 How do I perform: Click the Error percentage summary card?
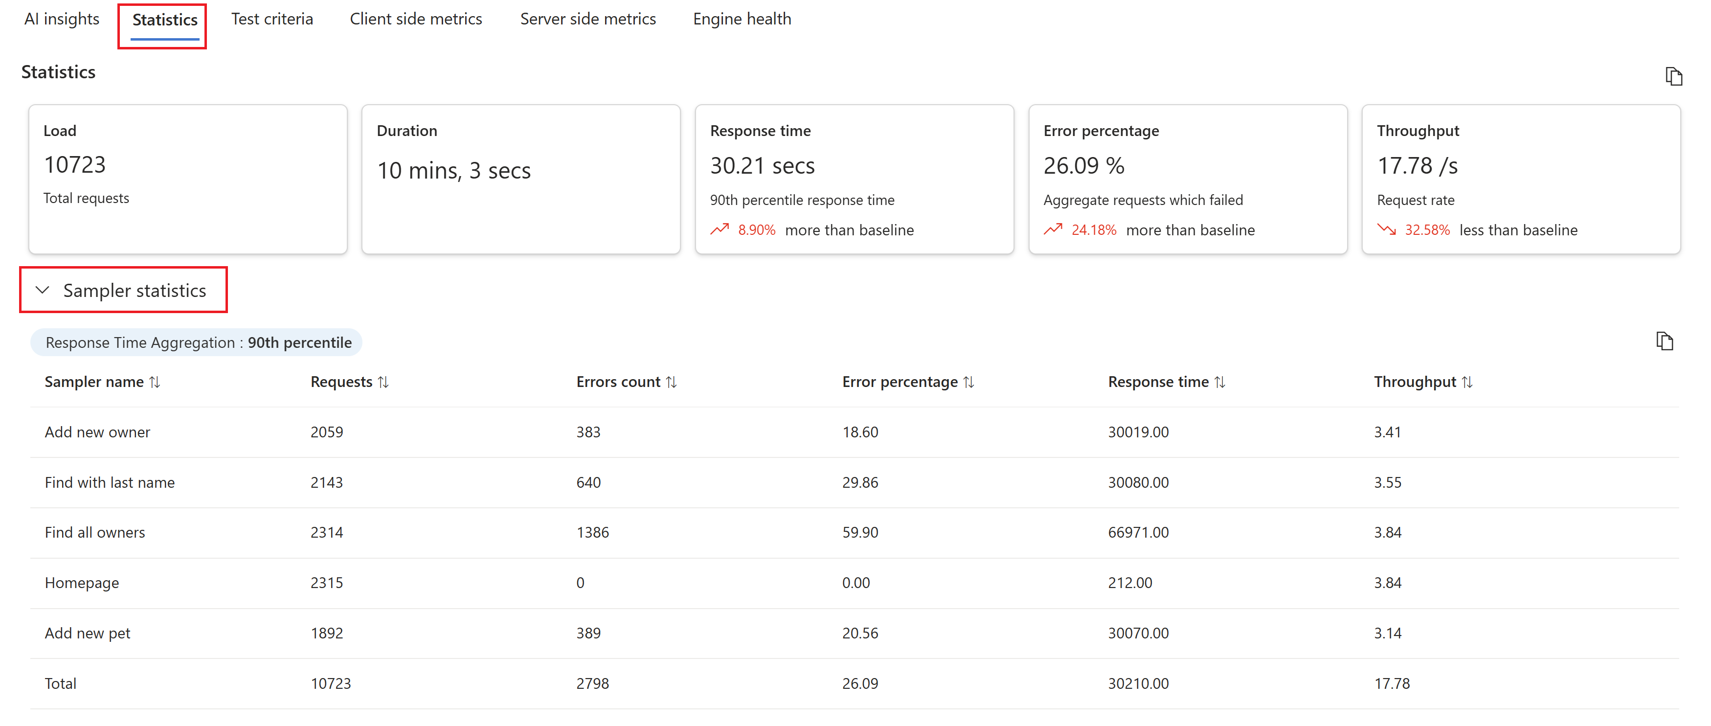[x=1188, y=179]
